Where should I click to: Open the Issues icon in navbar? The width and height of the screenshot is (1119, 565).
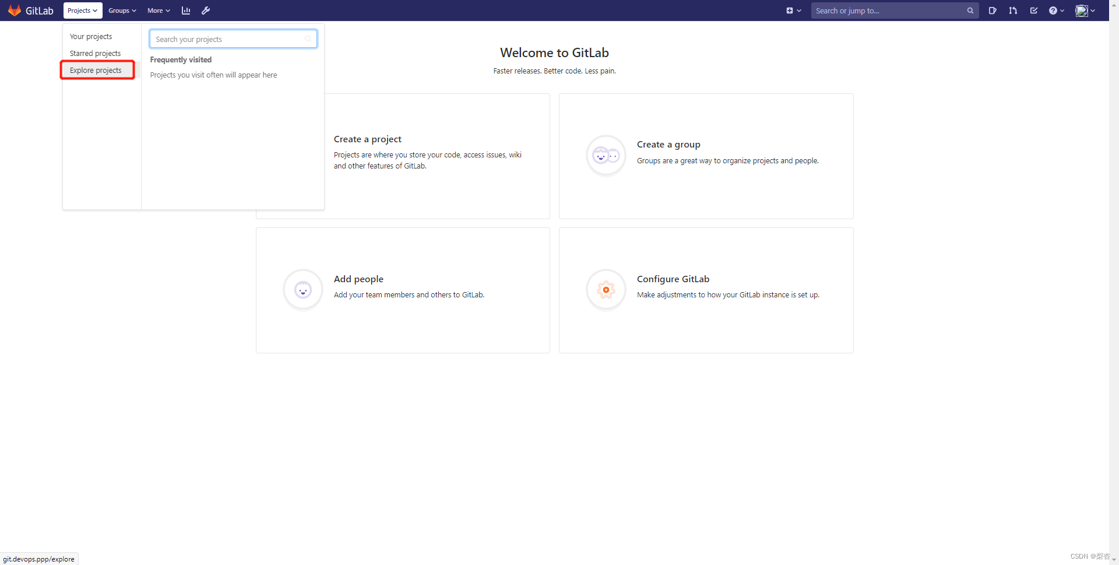tap(993, 10)
